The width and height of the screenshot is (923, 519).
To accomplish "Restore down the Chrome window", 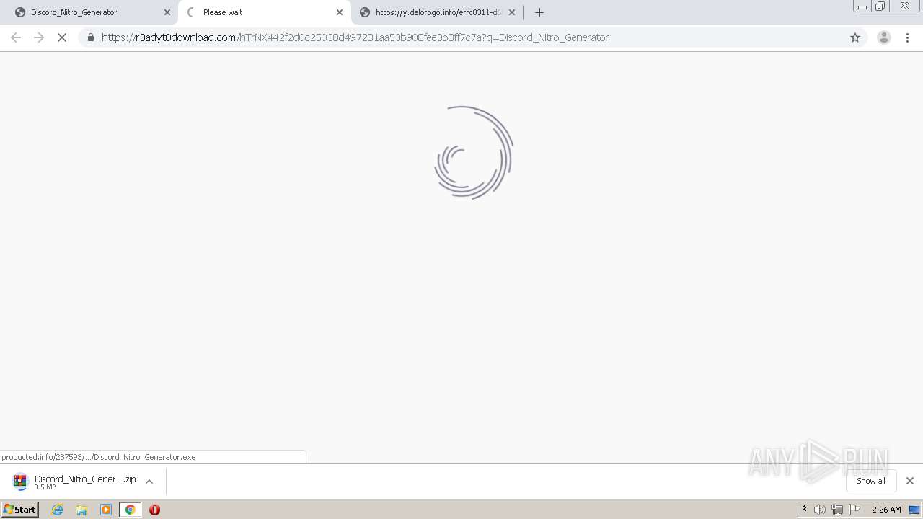I will click(880, 6).
